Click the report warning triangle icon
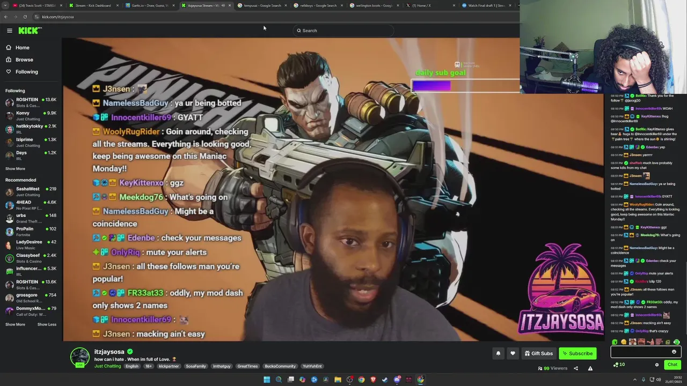687x386 pixels. click(x=590, y=368)
